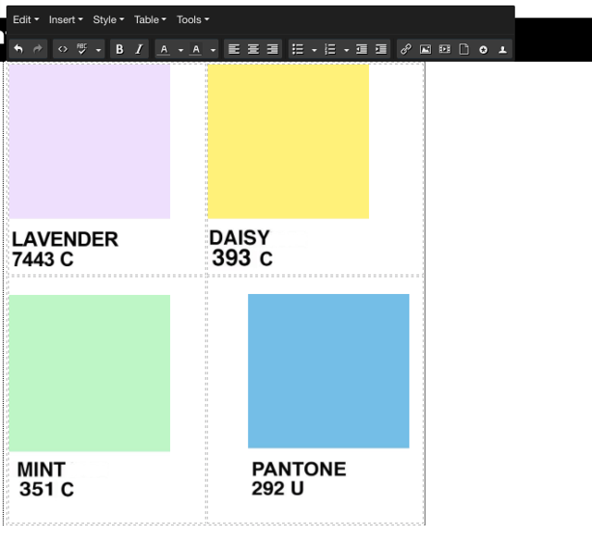Viewport: 592px width, 538px height.
Task: Select the mint green color square
Action: [x=90, y=373]
